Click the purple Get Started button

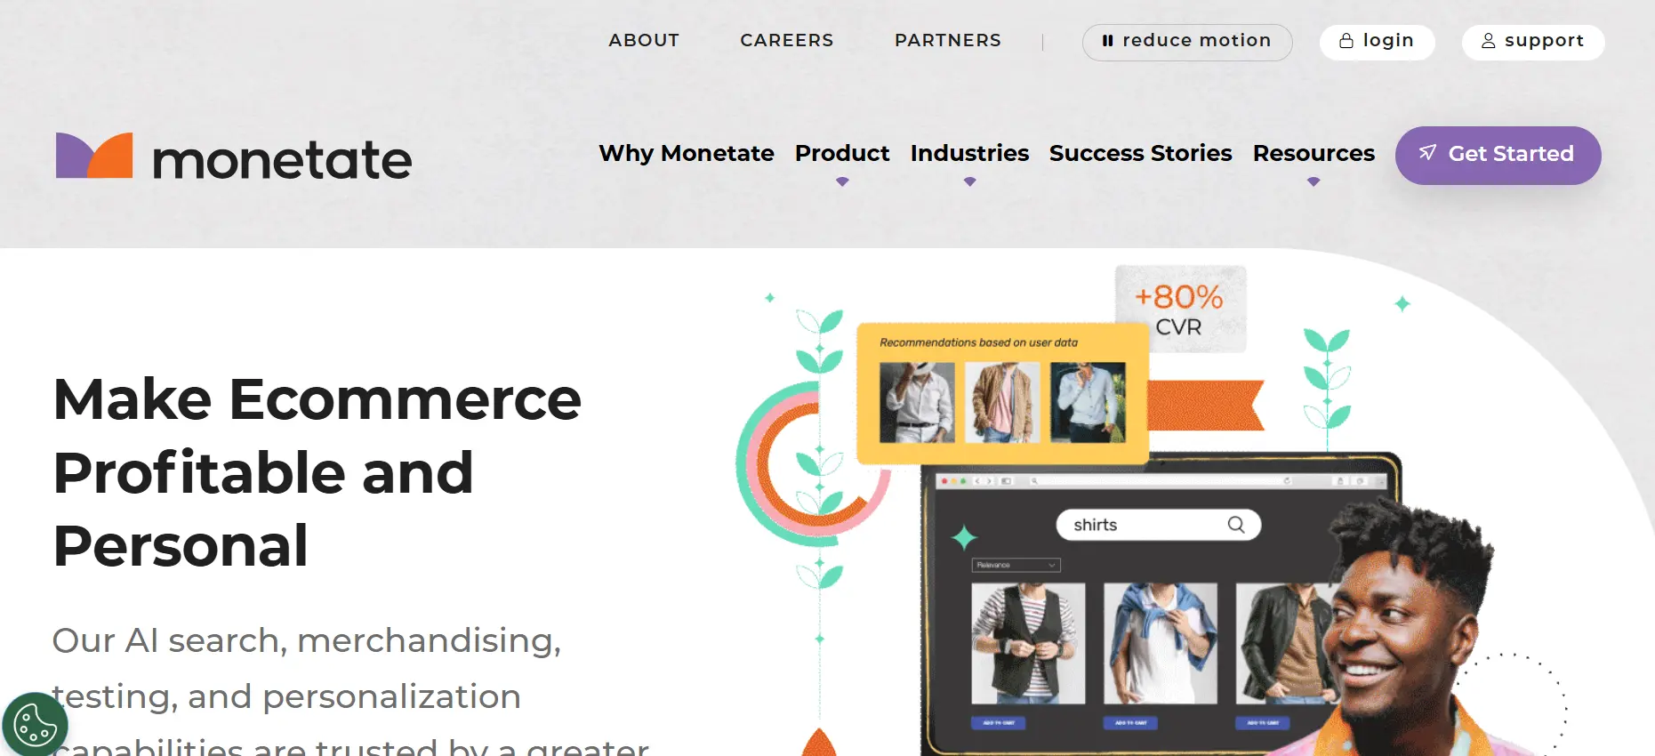1498,155
